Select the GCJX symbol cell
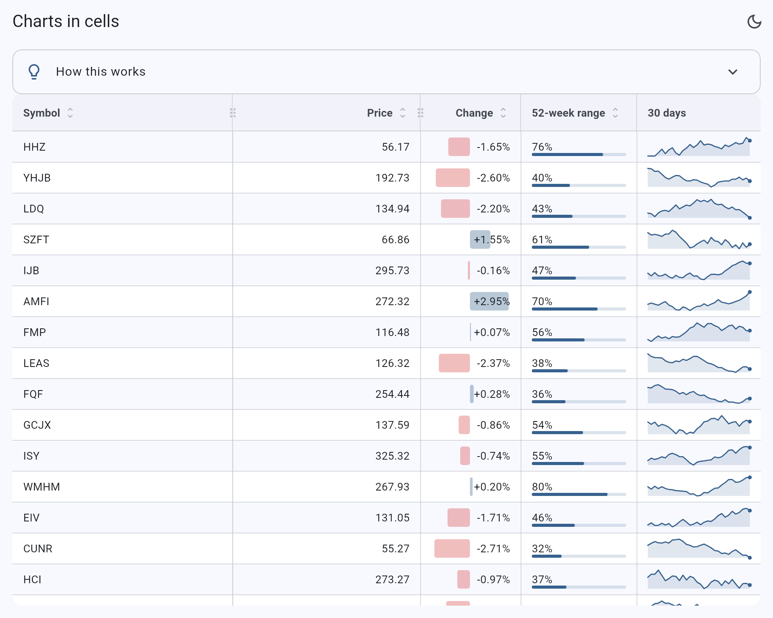 (x=123, y=425)
